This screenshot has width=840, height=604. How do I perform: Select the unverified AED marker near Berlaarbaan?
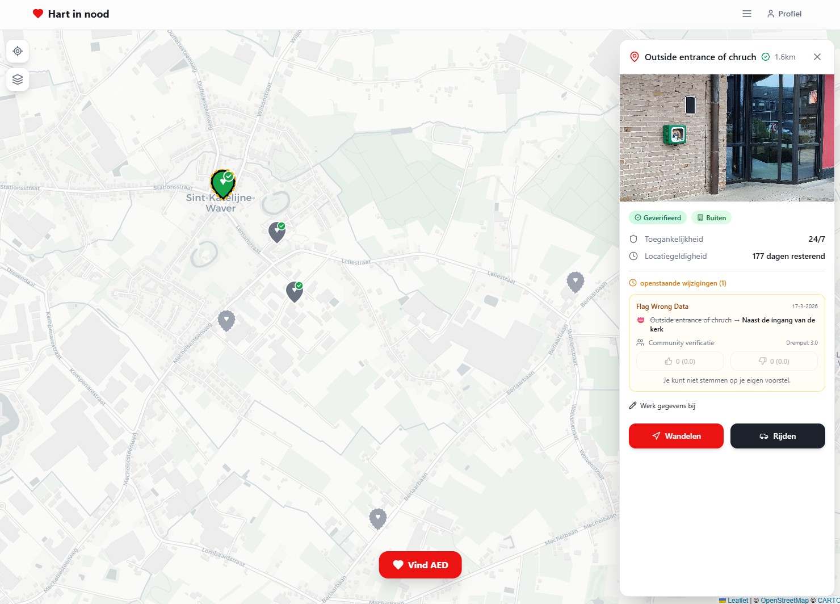click(x=575, y=281)
